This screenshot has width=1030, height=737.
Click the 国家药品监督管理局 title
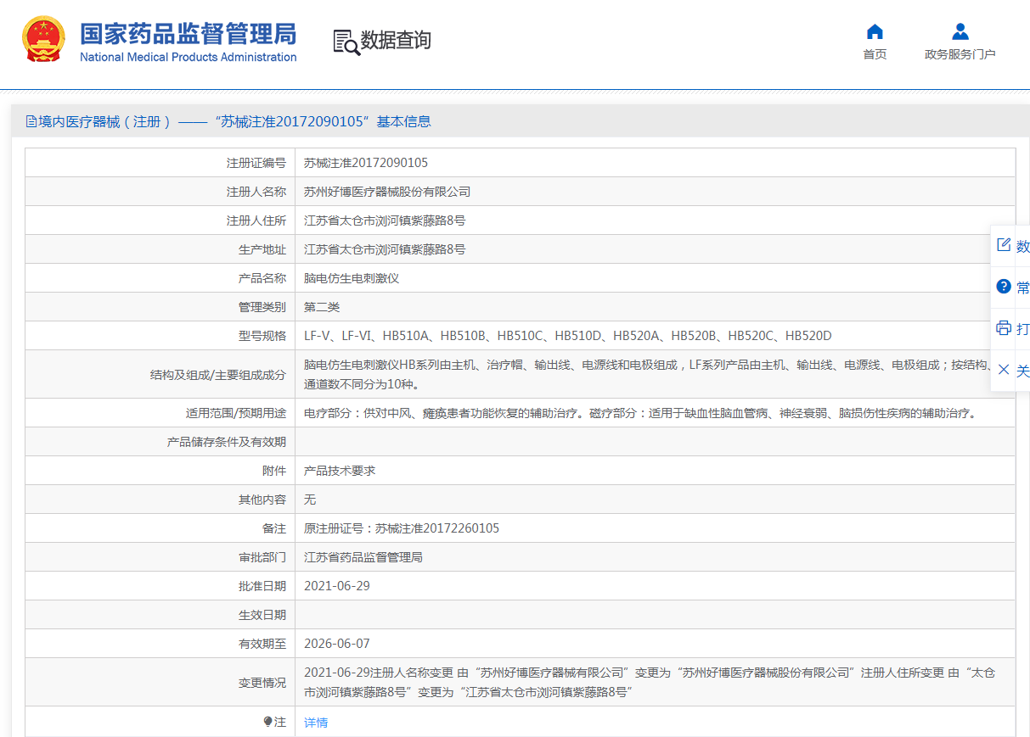click(x=189, y=34)
